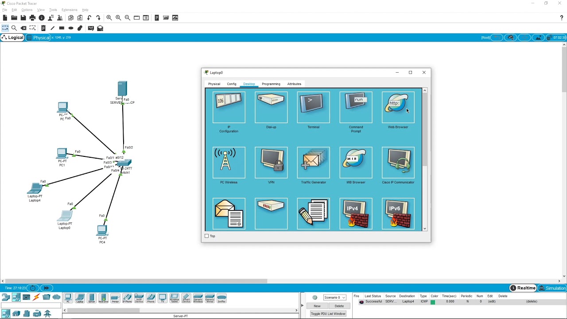Screen dimensions: 567x319
Task: Click the device palette horizontal scrollbar
Action: coord(104,310)
